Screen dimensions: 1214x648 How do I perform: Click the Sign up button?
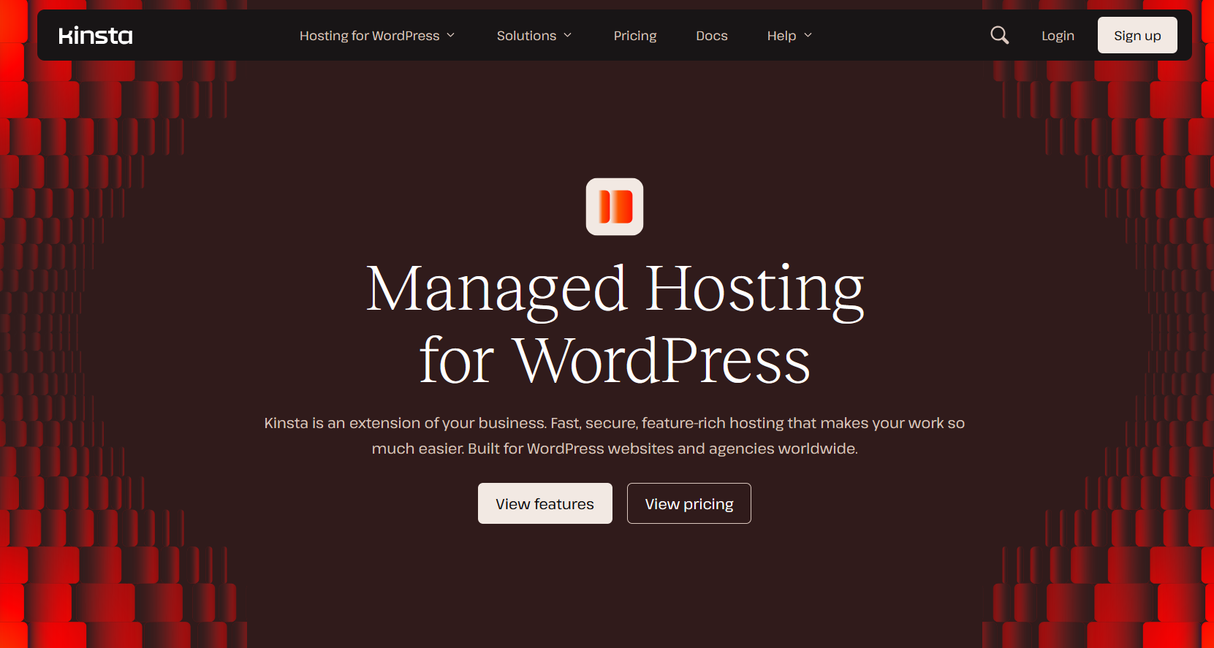click(x=1137, y=35)
